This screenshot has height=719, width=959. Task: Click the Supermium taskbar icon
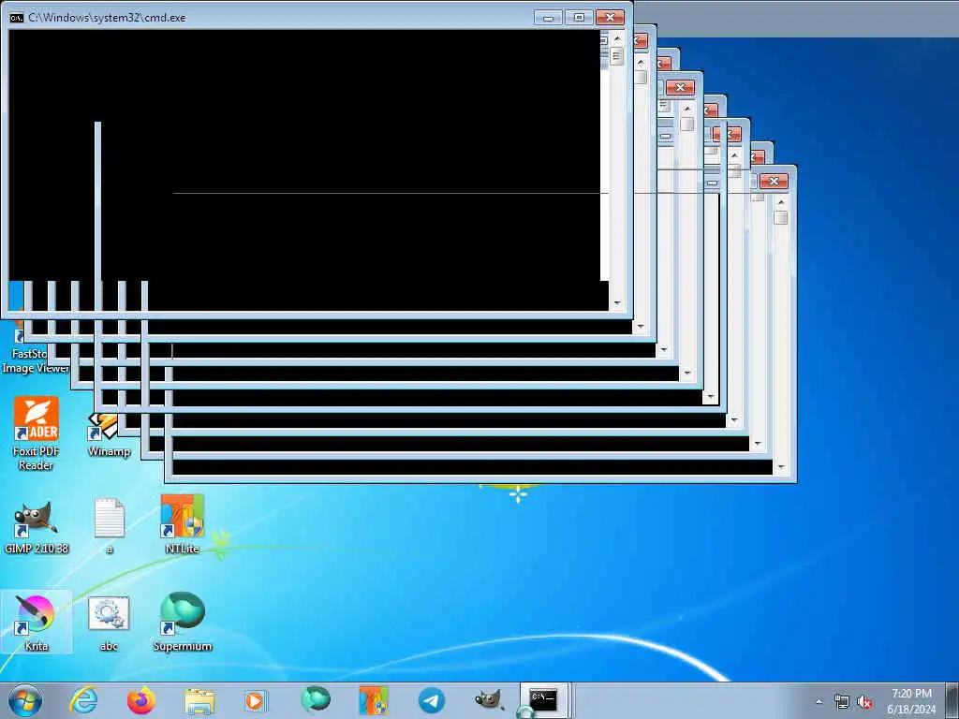pyautogui.click(x=315, y=699)
